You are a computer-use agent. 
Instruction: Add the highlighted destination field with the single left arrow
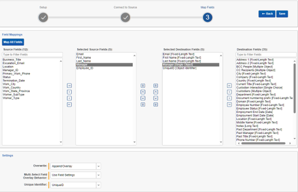point(229,92)
